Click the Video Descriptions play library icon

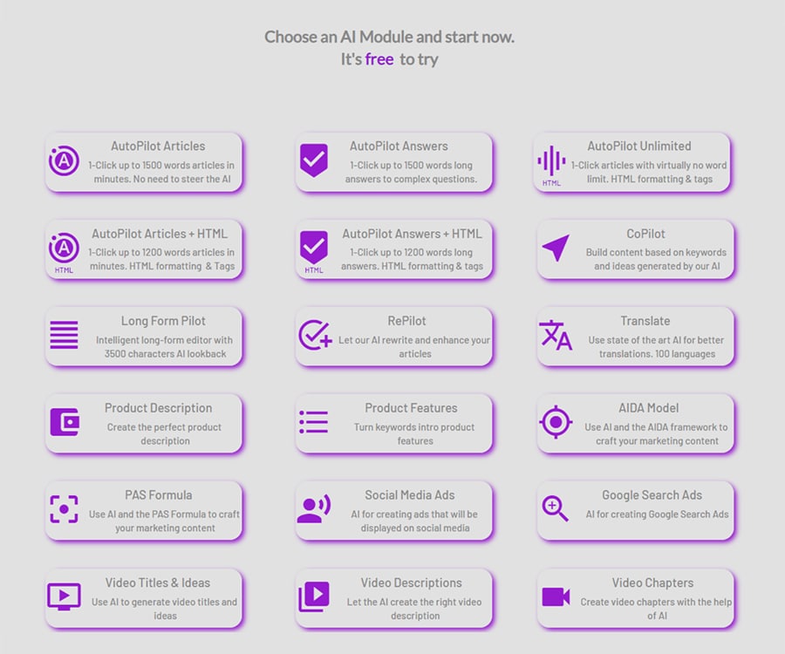pyautogui.click(x=314, y=596)
